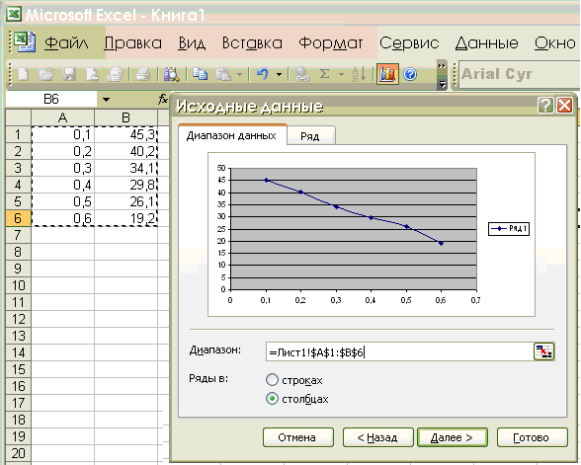
Task: Click cell containing 34,1
Action: 126,168
